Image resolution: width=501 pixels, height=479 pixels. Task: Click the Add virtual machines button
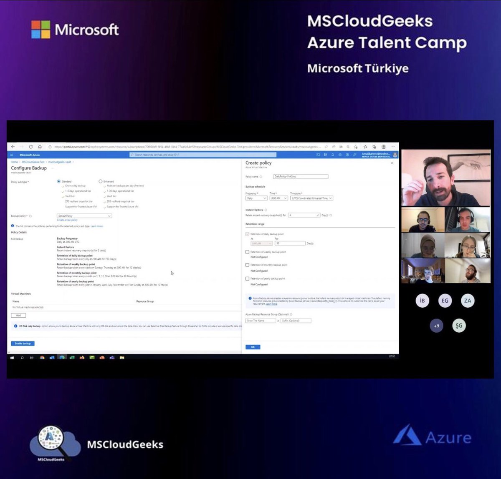(x=18, y=316)
